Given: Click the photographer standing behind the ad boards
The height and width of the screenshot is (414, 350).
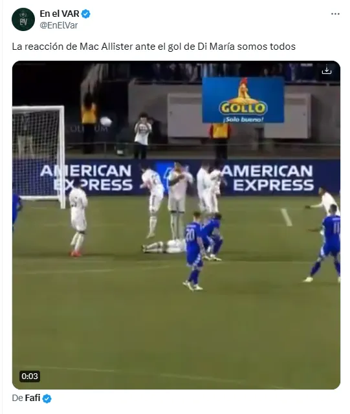Looking at the screenshot, I should pyautogui.click(x=142, y=136).
